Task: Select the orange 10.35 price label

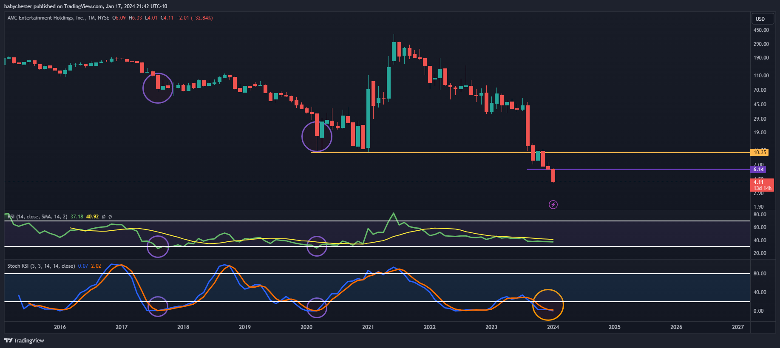Action: pyautogui.click(x=760, y=152)
